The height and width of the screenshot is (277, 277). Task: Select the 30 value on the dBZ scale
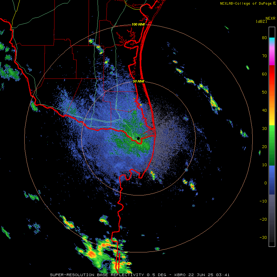(x=264, y=129)
